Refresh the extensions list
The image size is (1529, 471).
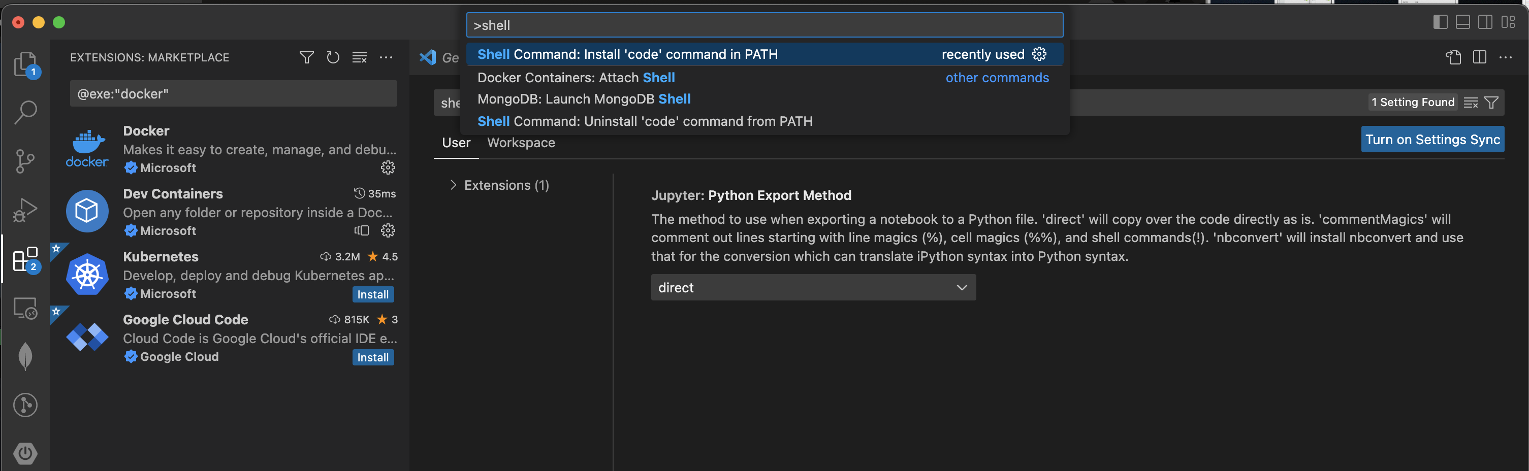point(333,57)
